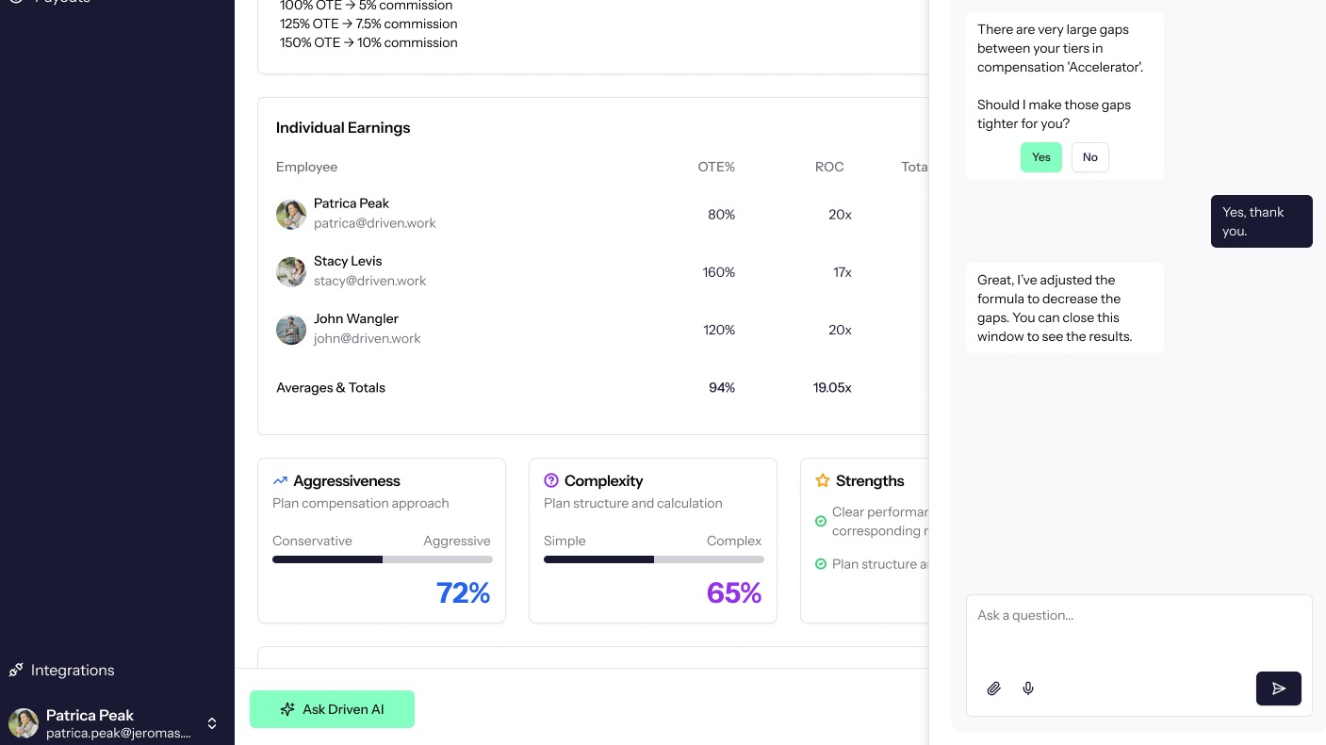Click the Ask Driven AI button

coord(332,709)
